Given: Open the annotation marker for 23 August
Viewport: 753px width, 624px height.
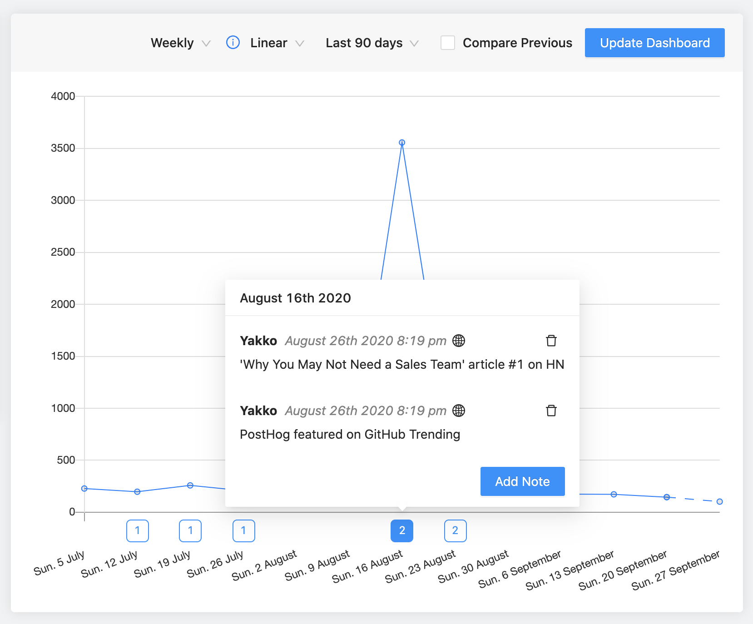Looking at the screenshot, I should coord(455,530).
